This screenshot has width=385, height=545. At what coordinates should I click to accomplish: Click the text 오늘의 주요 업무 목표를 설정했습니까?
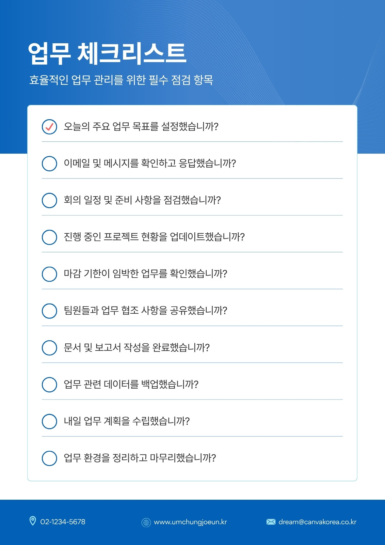(x=141, y=127)
